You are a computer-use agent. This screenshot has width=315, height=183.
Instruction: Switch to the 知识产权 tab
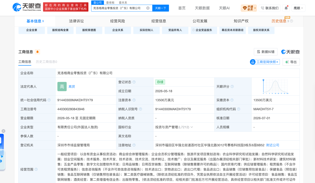pos(241,21)
